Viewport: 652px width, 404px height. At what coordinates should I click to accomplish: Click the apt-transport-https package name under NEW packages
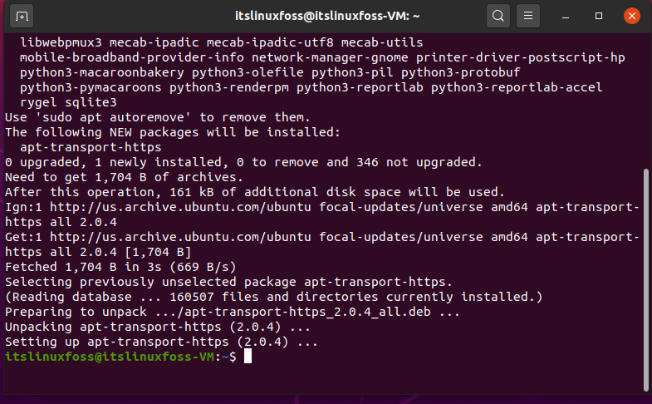pyautogui.click(x=91, y=147)
